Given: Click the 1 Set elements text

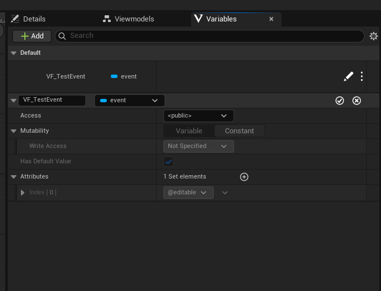Looking at the screenshot, I should click(185, 177).
